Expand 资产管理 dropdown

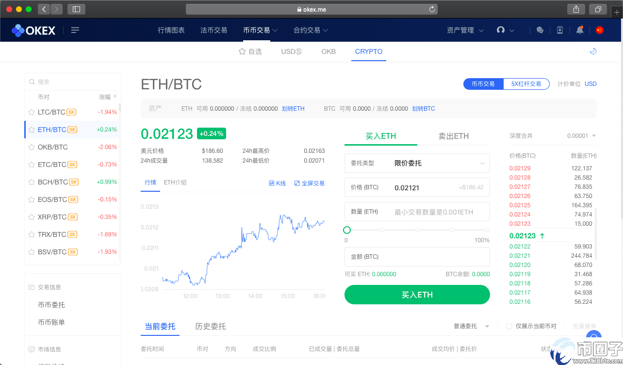pyautogui.click(x=465, y=30)
